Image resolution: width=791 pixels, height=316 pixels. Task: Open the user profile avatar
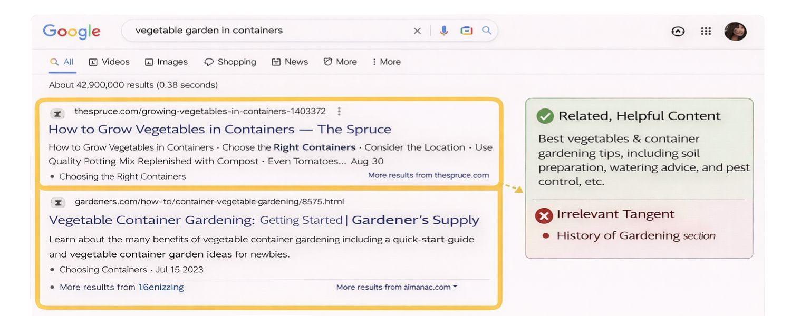[735, 32]
